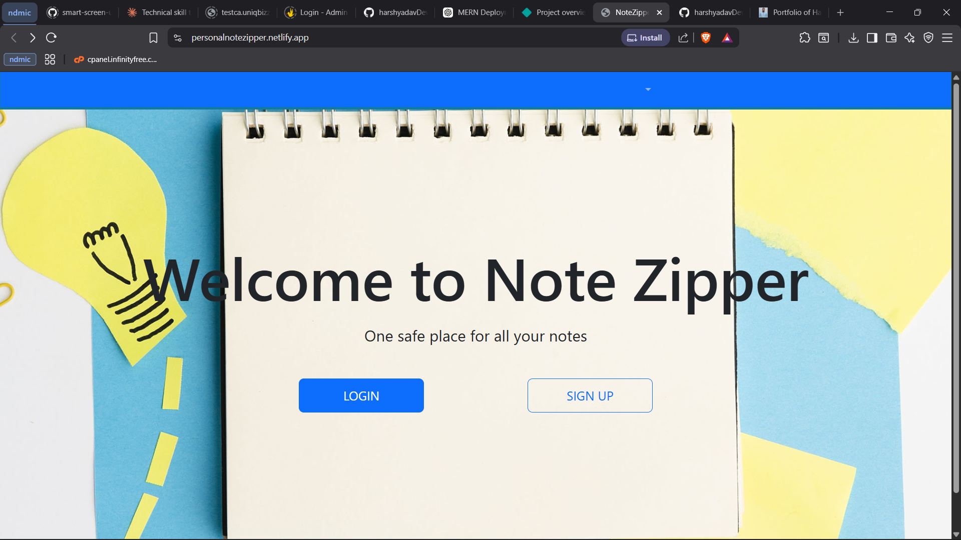The width and height of the screenshot is (961, 540).
Task: Click the share page icon
Action: 683,37
